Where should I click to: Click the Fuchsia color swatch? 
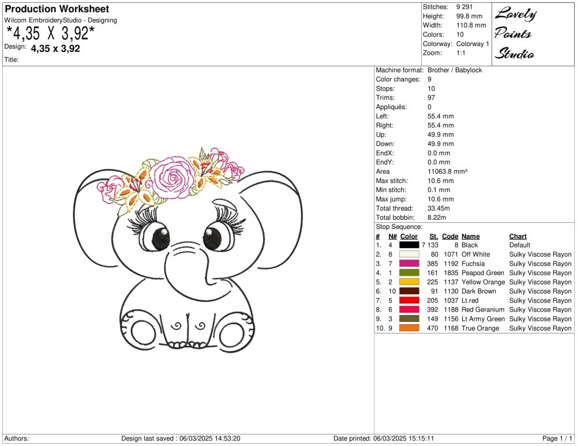click(409, 264)
